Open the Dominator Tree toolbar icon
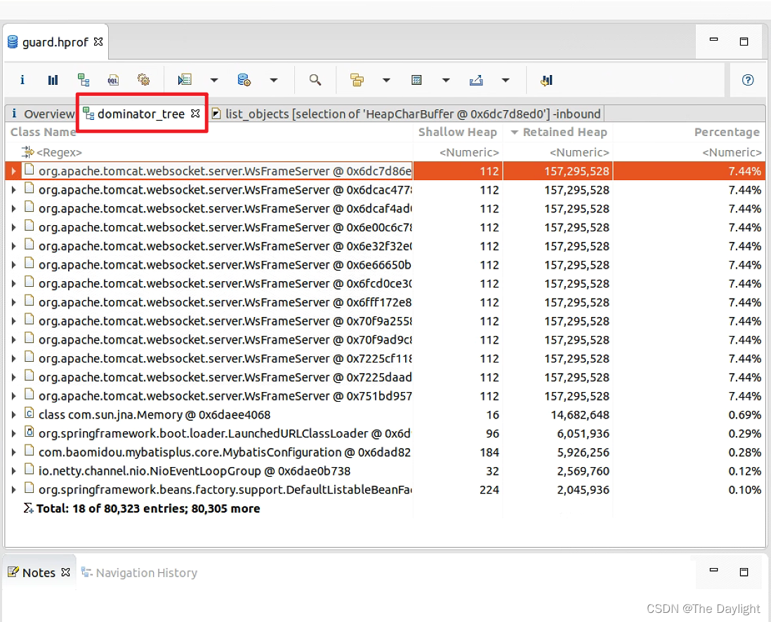This screenshot has height=622, width=771. [x=84, y=79]
